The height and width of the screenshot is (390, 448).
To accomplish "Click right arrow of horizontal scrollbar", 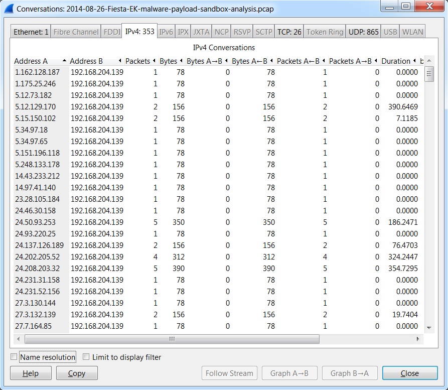I will pos(418,339).
